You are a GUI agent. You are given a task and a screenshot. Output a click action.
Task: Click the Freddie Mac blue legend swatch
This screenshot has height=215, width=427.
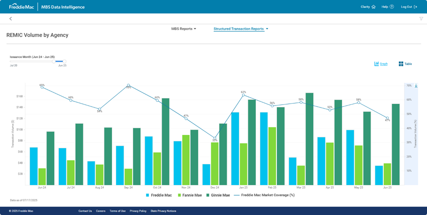[x=148, y=195]
